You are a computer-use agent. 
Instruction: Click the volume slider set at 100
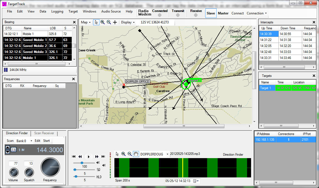coord(82,163)
